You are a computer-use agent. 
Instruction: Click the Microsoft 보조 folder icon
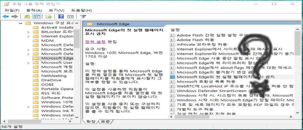click(36, 71)
